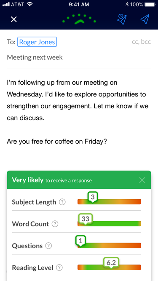
Task: Tap the Subject Length score bar
Action: point(109,202)
